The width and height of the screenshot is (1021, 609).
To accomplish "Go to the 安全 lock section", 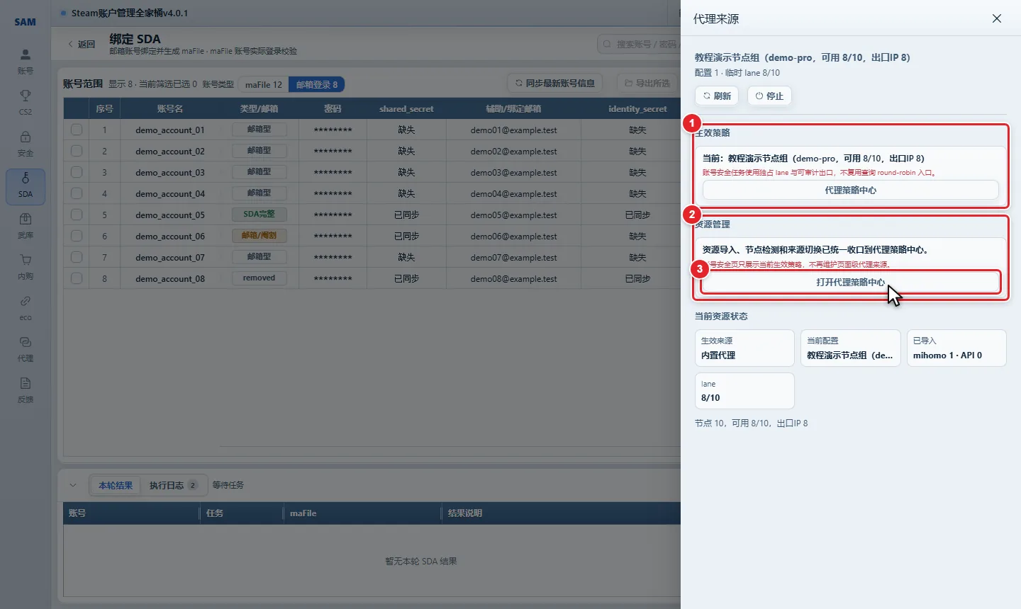I will pyautogui.click(x=26, y=144).
